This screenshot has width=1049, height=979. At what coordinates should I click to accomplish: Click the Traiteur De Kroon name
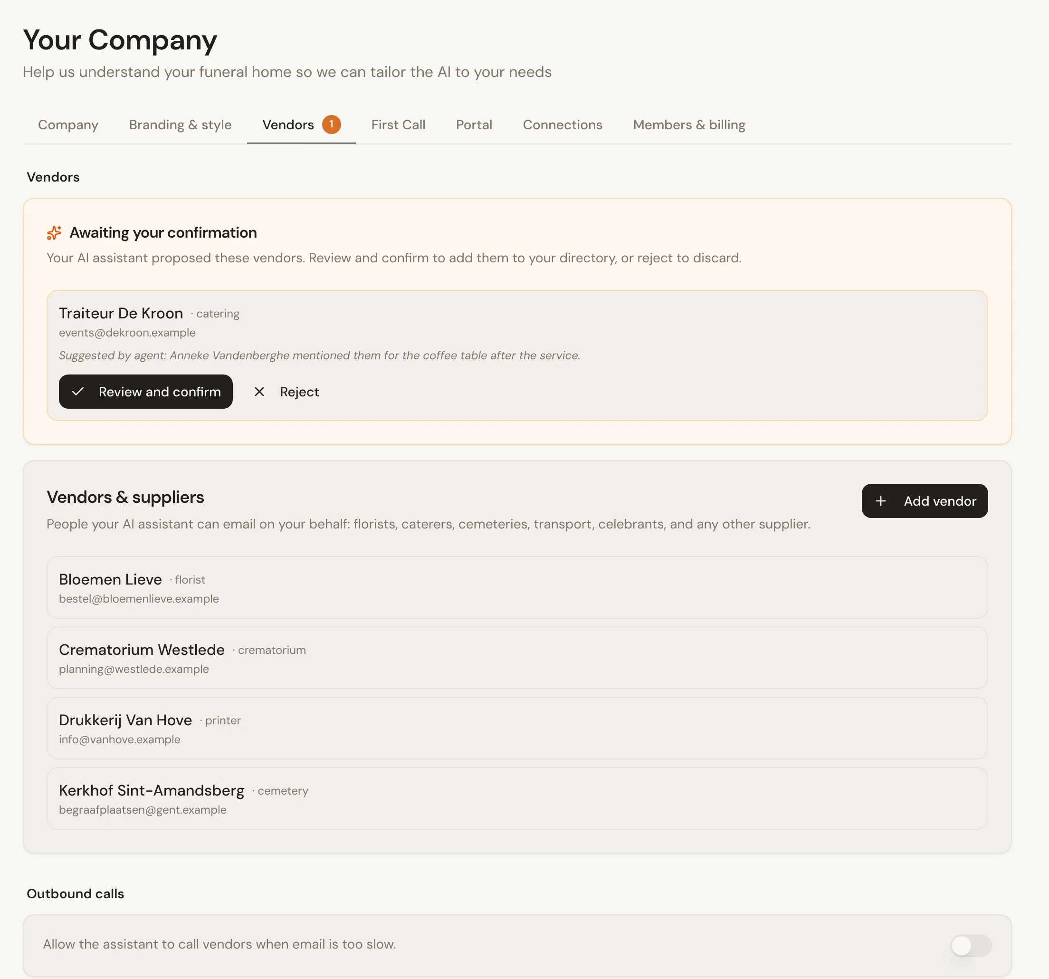[x=121, y=314]
